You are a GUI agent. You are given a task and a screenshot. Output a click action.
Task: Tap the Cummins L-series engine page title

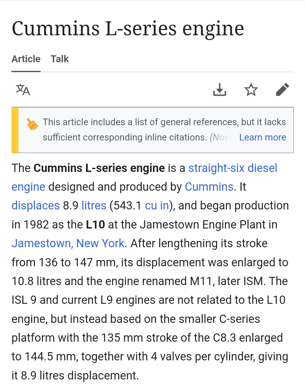[128, 29]
